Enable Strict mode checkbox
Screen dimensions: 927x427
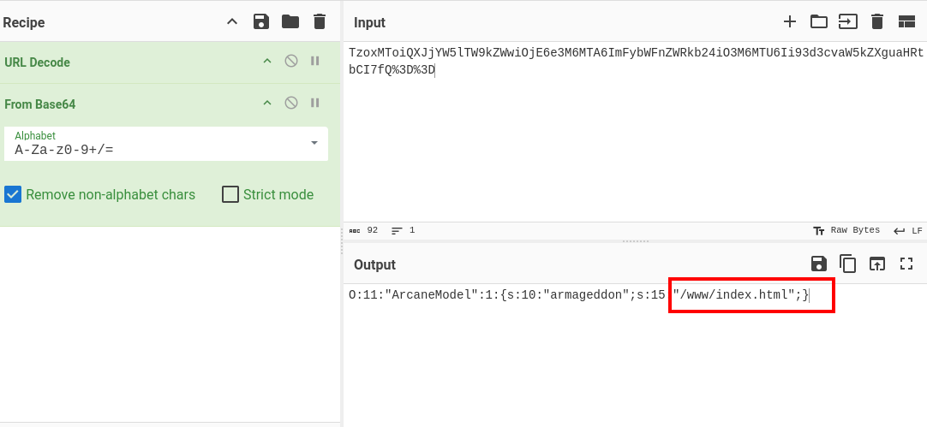(230, 194)
